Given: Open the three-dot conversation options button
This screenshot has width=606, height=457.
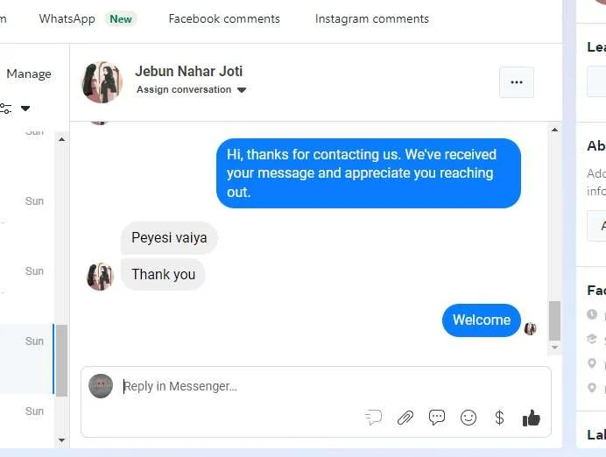Looking at the screenshot, I should [517, 82].
